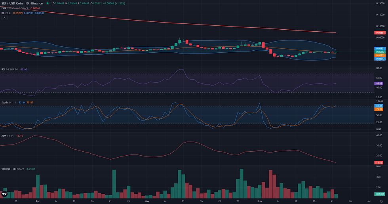Image resolution: width=388 pixels, height=204 pixels.
Task: Click the orange 0.05239 price-axis tag
Action: point(380,55)
